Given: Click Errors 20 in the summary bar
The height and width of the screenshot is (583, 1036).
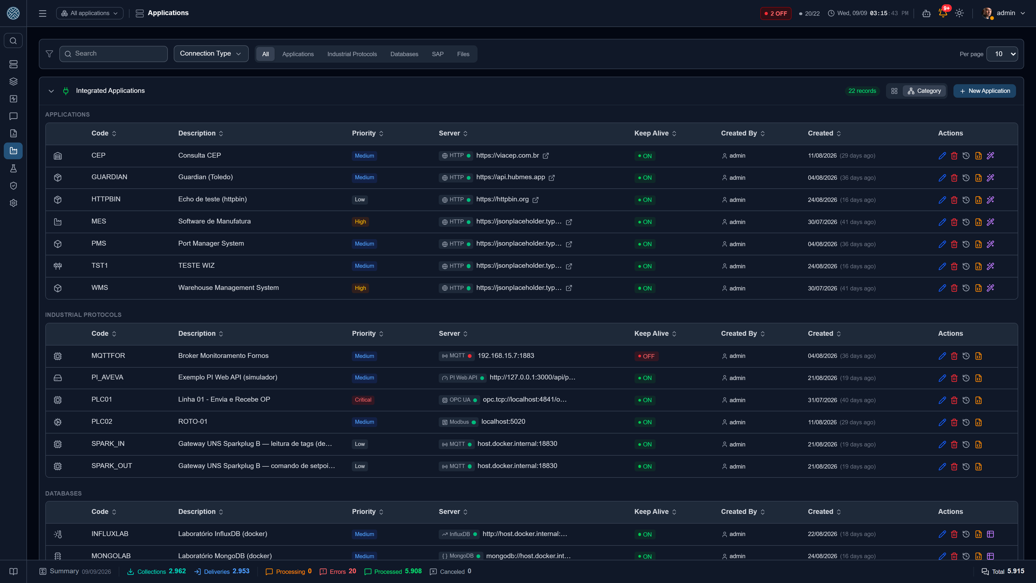Looking at the screenshot, I should pos(338,571).
